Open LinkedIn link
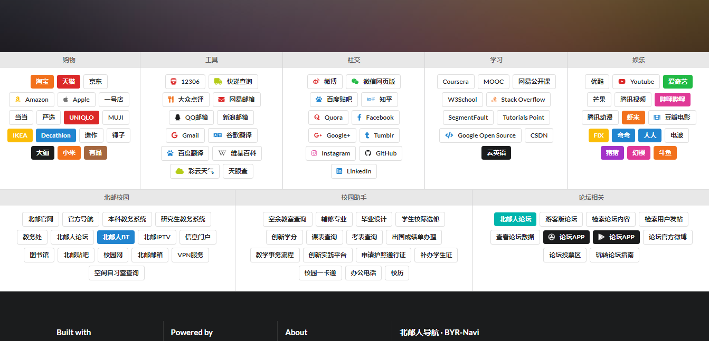709x341 pixels. pyautogui.click(x=354, y=171)
